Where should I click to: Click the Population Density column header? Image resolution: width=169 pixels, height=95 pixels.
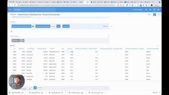click(42, 49)
